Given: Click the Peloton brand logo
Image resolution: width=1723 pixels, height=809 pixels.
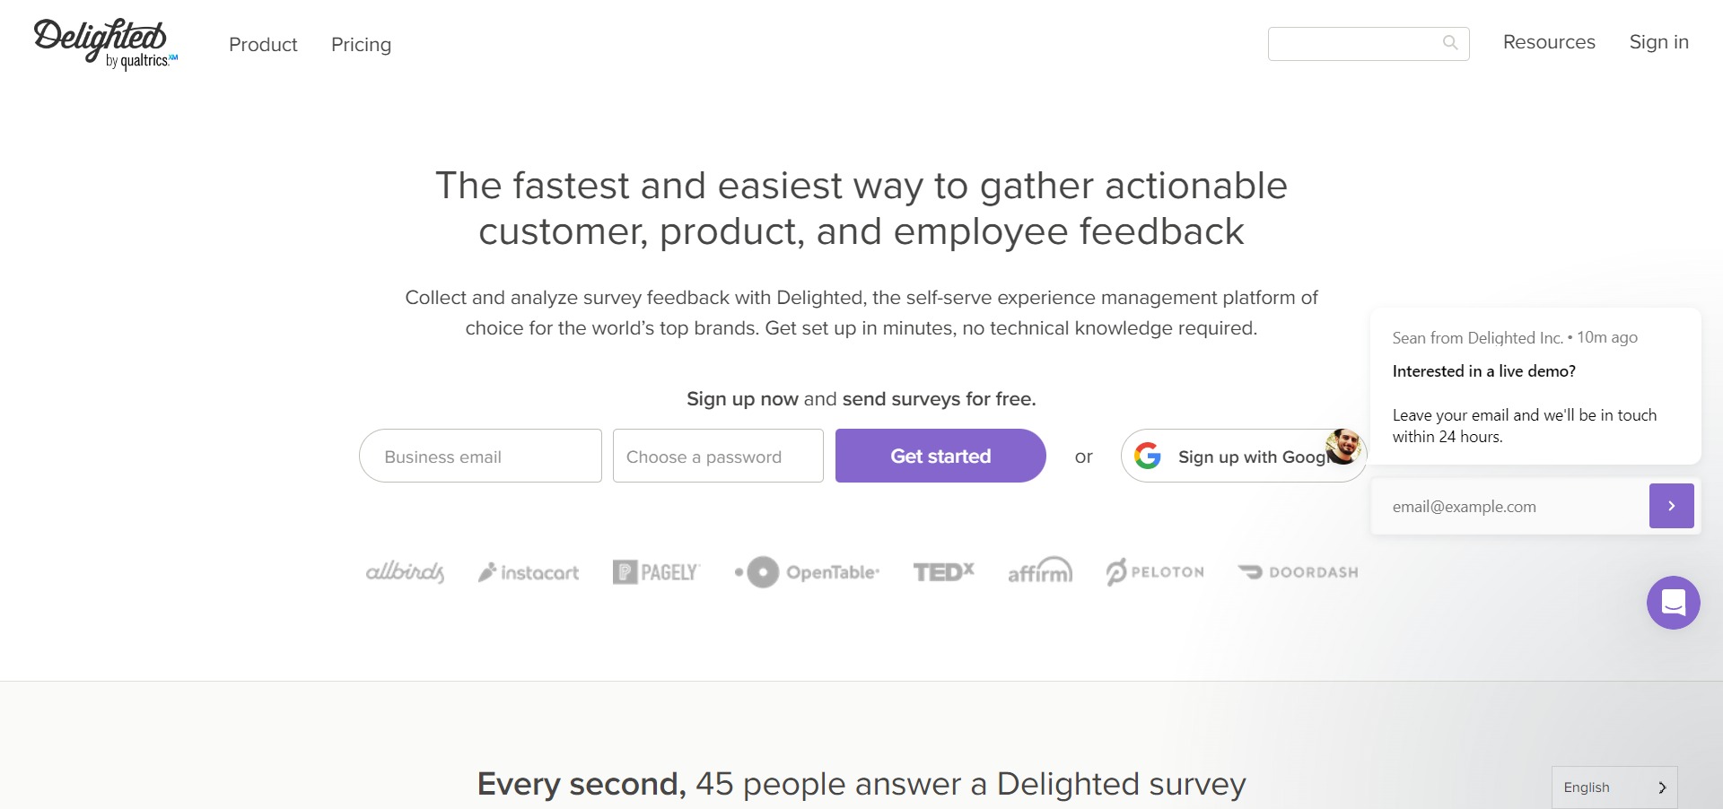Looking at the screenshot, I should pos(1154,571).
